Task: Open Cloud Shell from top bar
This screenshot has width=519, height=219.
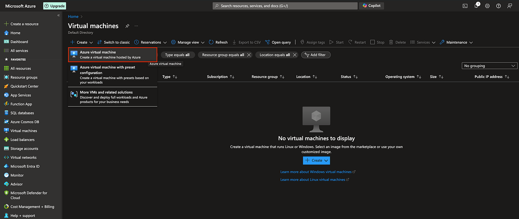Action: 465,6
